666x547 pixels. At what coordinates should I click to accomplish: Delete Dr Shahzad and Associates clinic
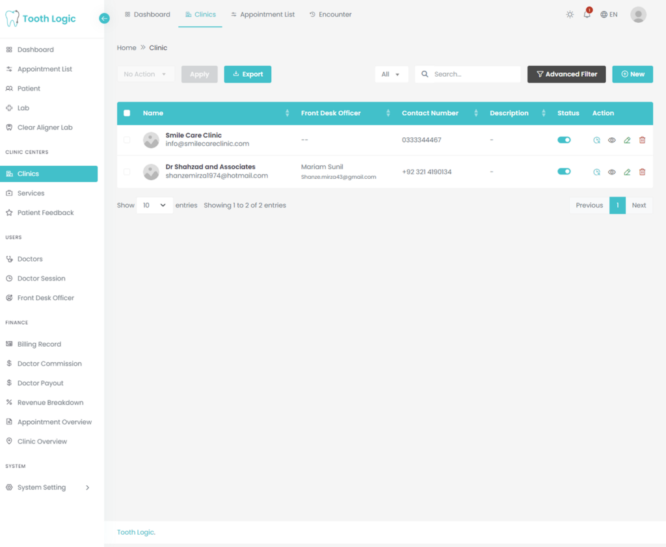(642, 172)
